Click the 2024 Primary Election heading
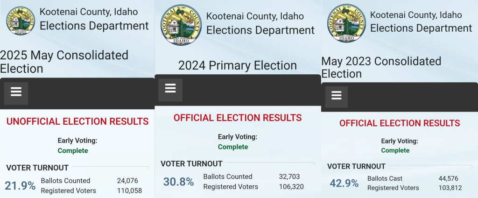The width and height of the screenshot is (478, 198). (x=238, y=65)
